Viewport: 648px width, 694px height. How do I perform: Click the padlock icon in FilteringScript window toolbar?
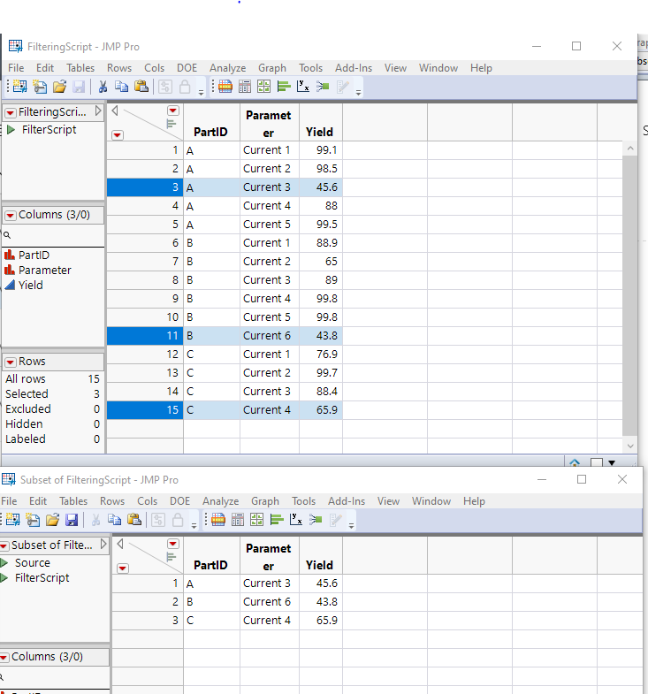185,87
